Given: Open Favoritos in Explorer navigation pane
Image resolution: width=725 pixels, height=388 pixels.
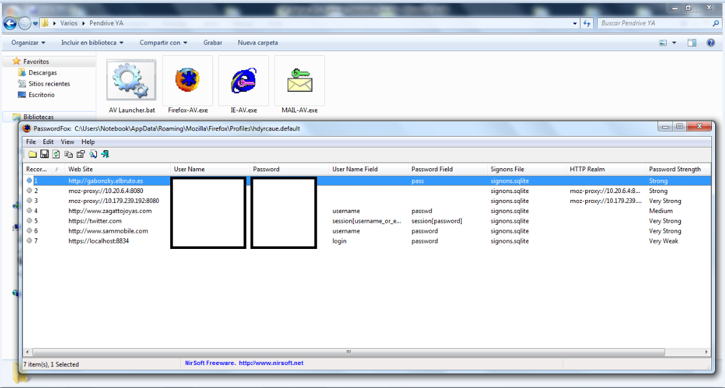Looking at the screenshot, I should pos(36,61).
